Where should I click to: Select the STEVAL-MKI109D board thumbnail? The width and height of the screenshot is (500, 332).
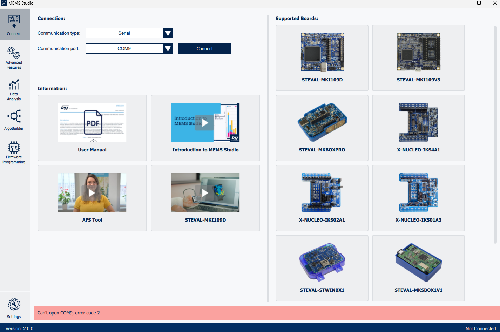pyautogui.click(x=322, y=52)
